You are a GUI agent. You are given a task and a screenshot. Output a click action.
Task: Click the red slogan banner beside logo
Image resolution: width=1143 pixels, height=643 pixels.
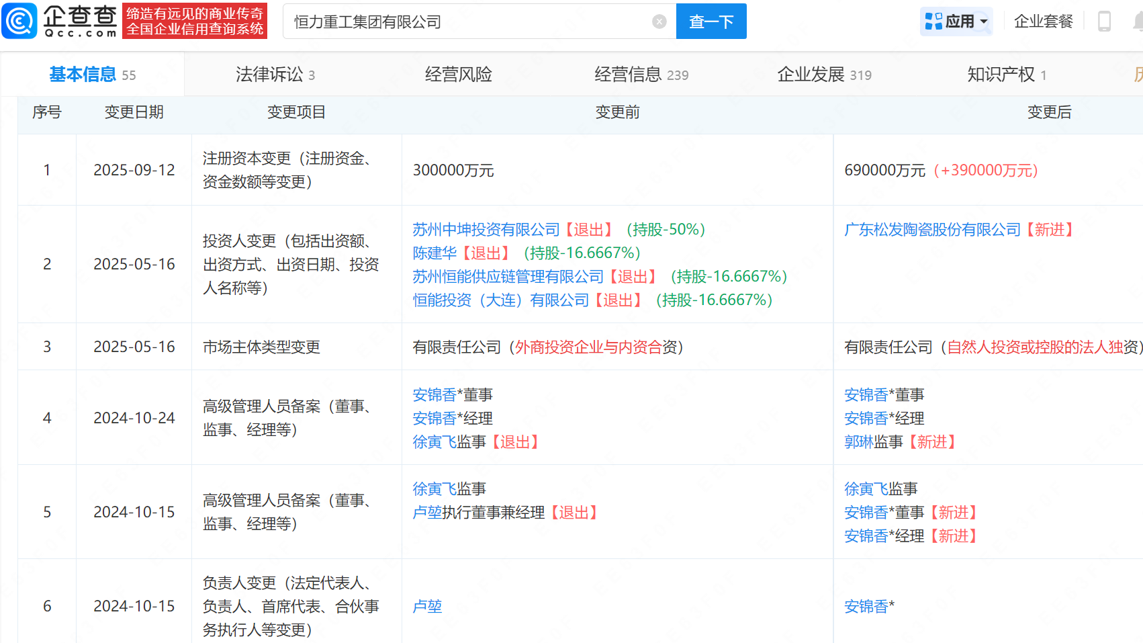tap(195, 21)
